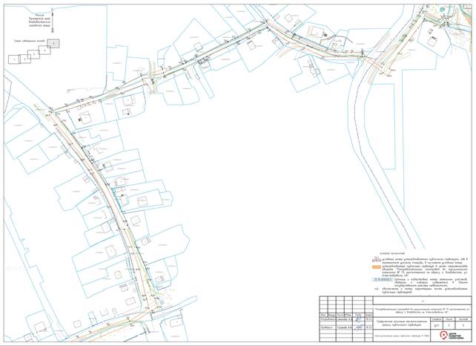476x346 pixels.
Task: Click the Проверил row label in title block
Action: [326, 327]
